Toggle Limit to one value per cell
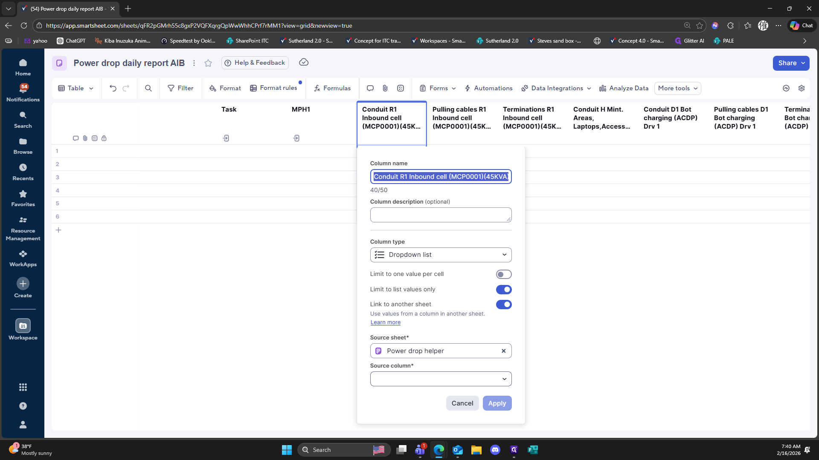 pos(503,274)
